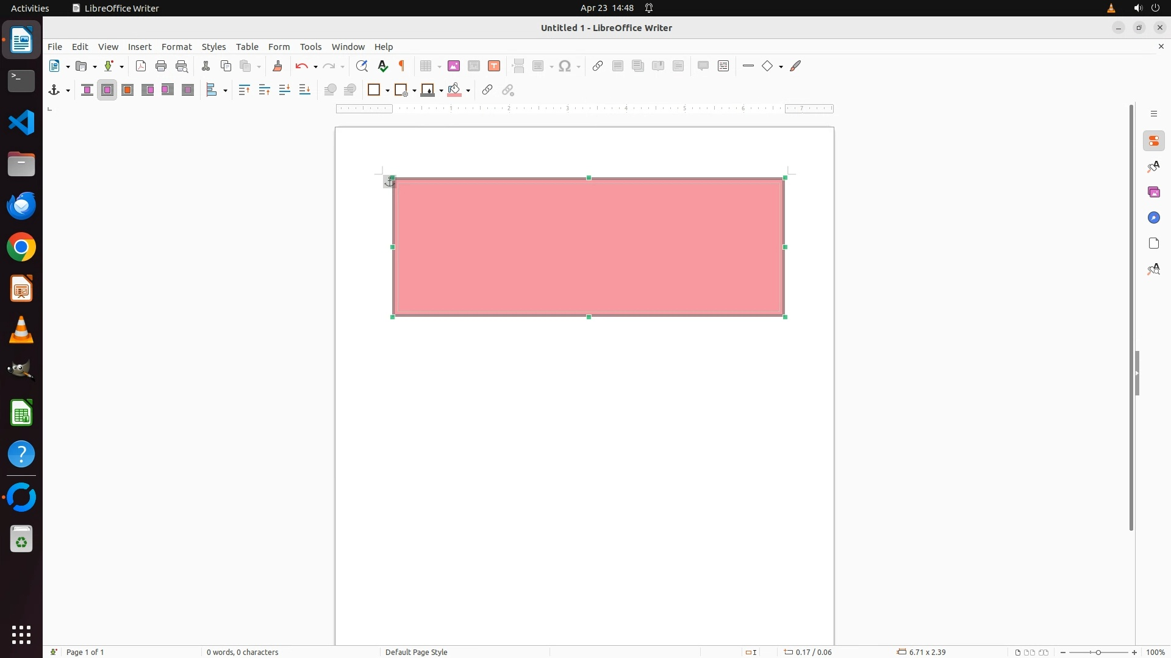Click the Insert Image icon
Image resolution: width=1171 pixels, height=658 pixels.
(454, 66)
